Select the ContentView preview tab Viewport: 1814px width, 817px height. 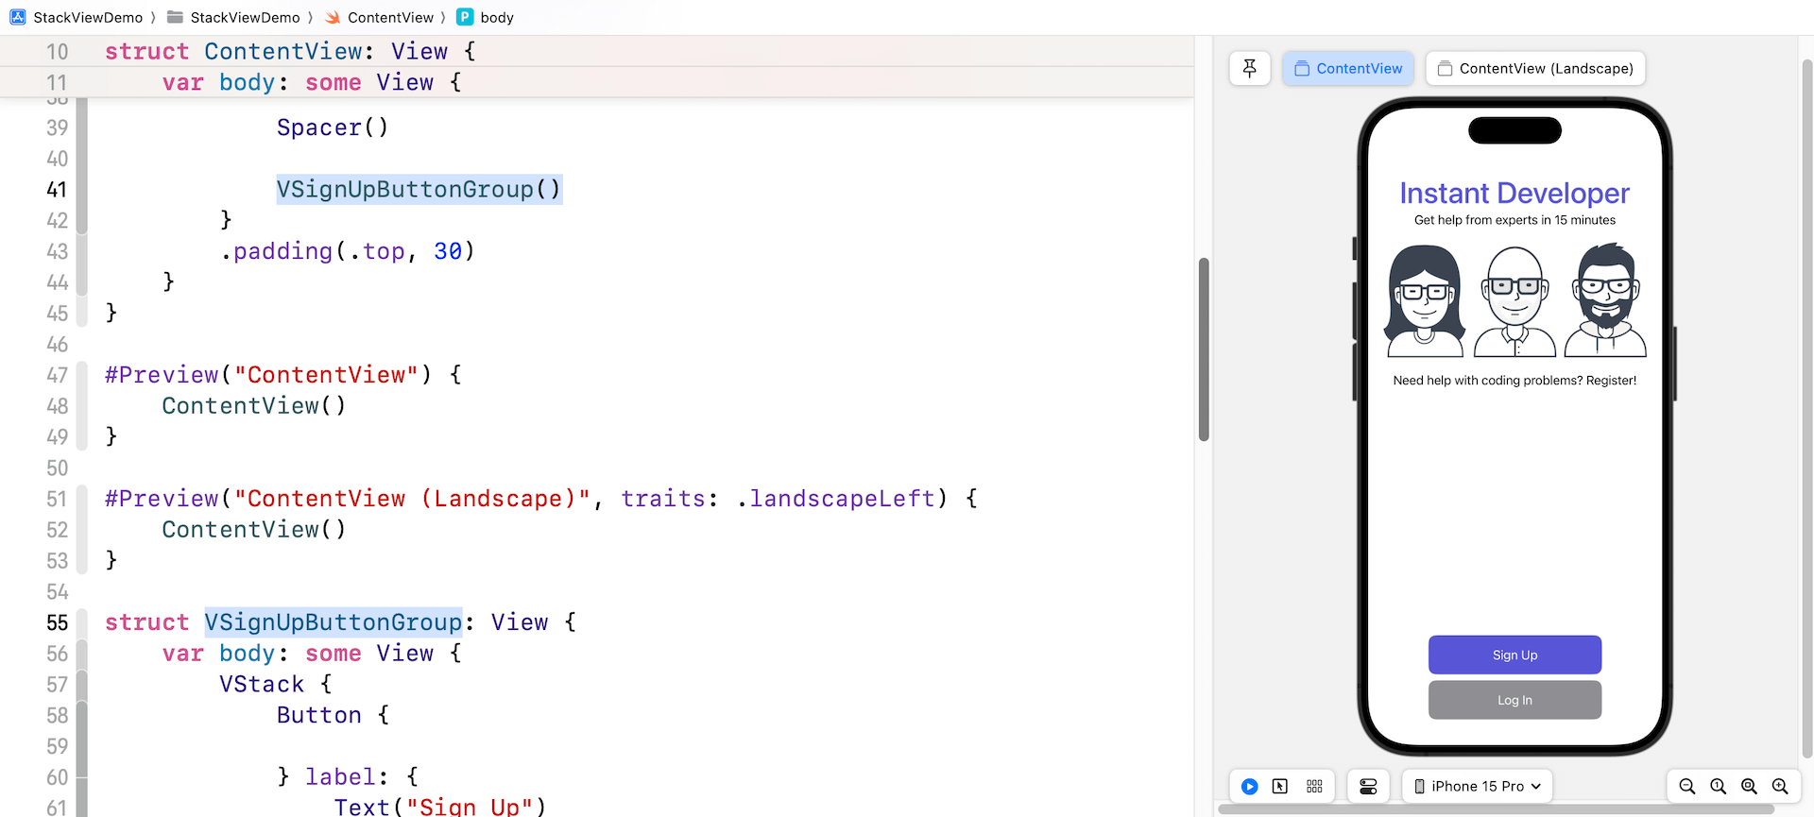pos(1348,68)
